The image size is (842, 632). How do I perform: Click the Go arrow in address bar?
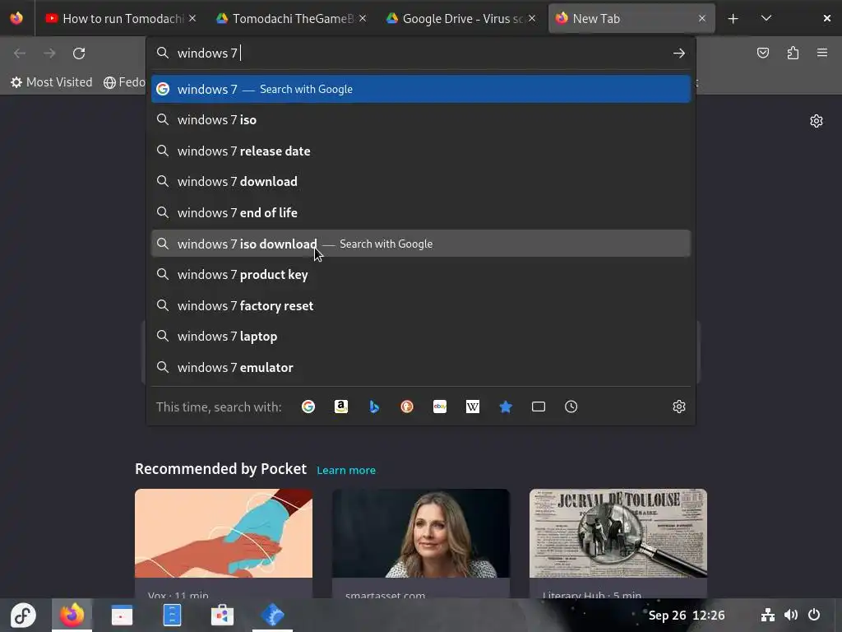(678, 53)
